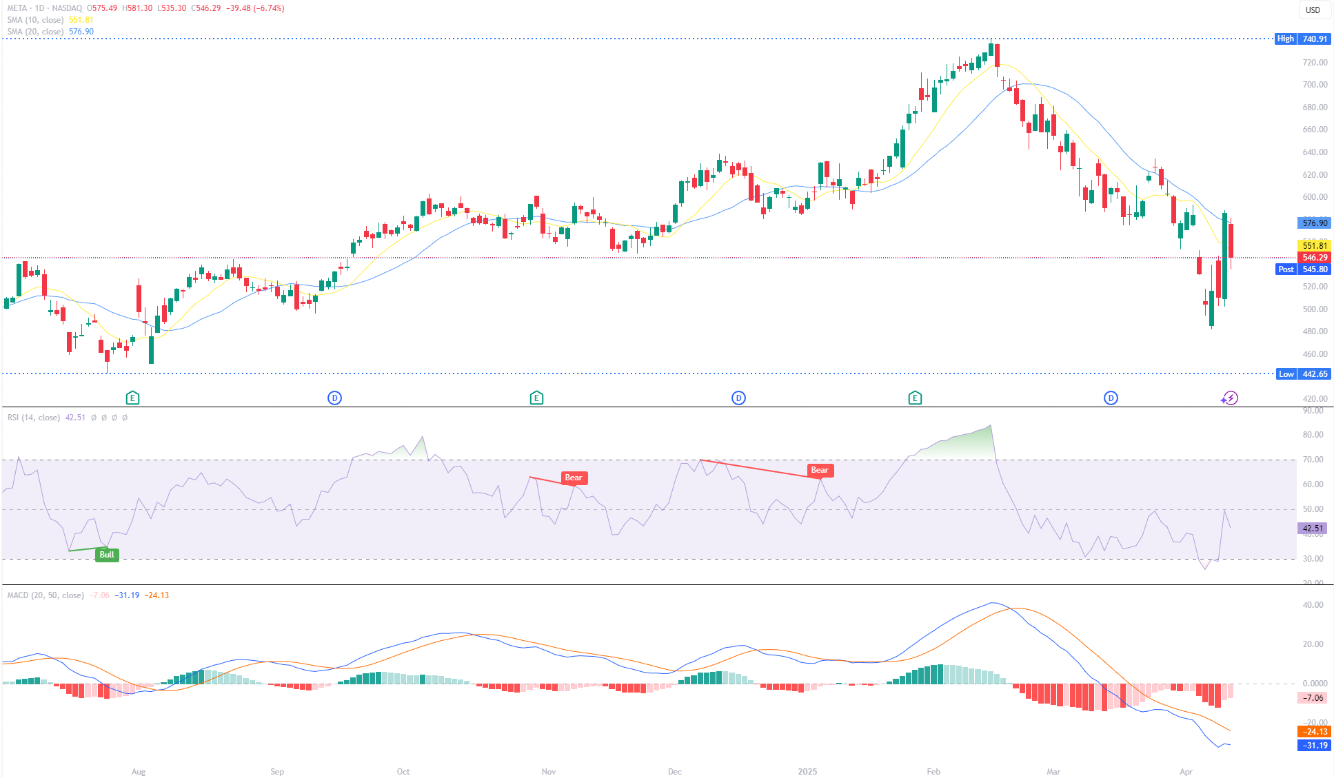
Task: Click the Post 545.80 post-market price label
Action: pos(1303,269)
